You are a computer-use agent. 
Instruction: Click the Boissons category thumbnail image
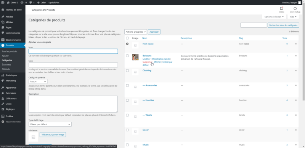coord(135,57)
